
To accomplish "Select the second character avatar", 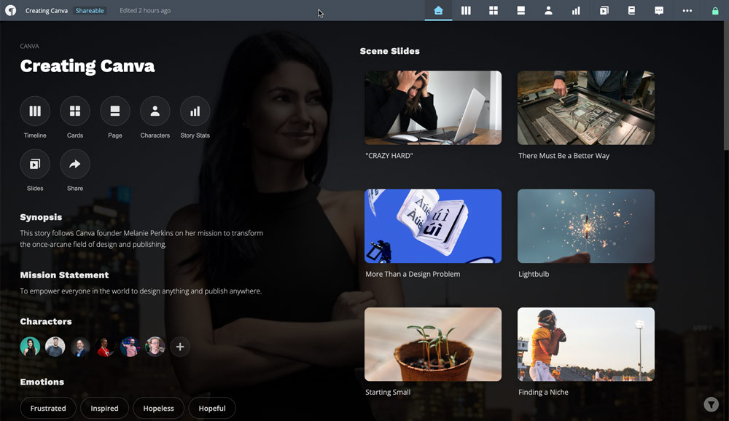I will coord(55,347).
